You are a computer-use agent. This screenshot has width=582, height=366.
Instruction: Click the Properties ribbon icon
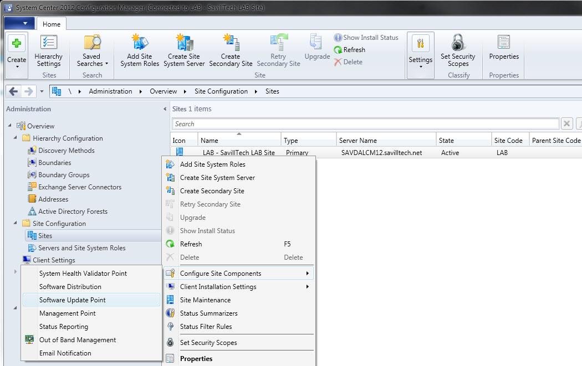point(504,42)
